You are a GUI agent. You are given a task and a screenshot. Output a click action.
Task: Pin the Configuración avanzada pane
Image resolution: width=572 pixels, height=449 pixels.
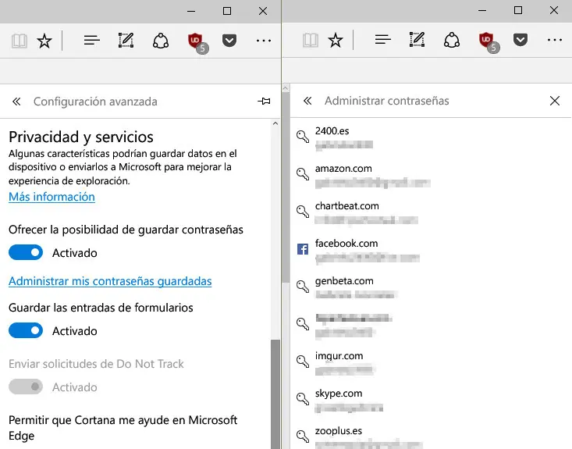point(264,101)
